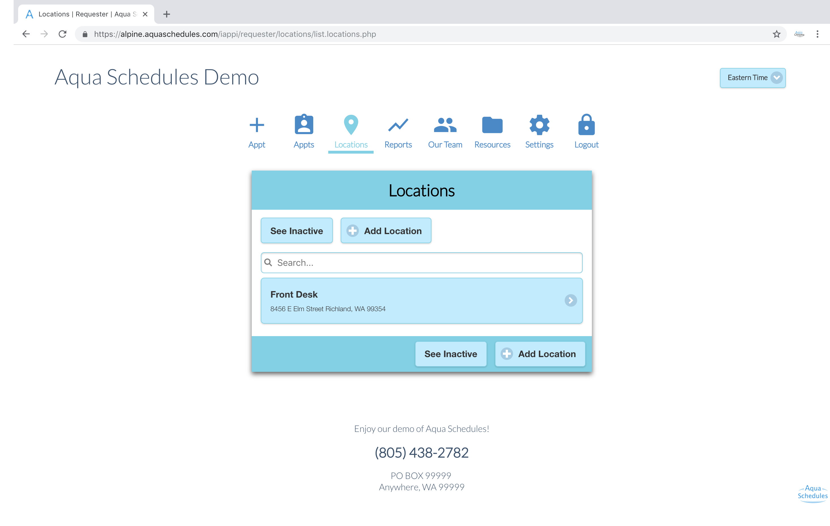Click the top See Inactive button
The image size is (830, 526).
click(297, 231)
